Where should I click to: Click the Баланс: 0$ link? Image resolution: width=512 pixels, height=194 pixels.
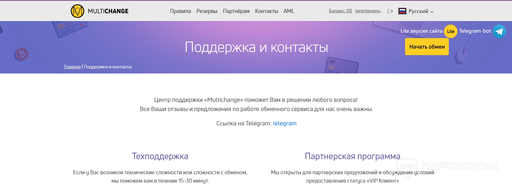[x=340, y=11]
